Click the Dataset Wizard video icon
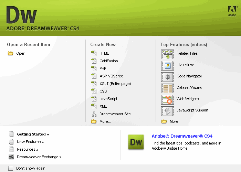 [x=168, y=88]
